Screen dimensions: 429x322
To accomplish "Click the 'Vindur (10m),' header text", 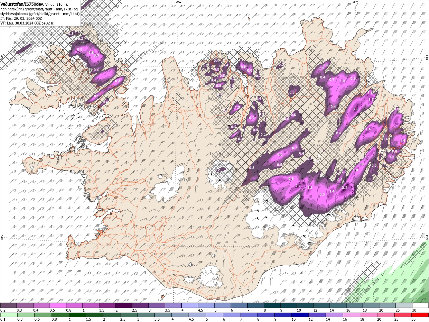I will tap(57, 4).
